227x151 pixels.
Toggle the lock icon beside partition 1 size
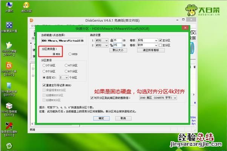[112, 40]
